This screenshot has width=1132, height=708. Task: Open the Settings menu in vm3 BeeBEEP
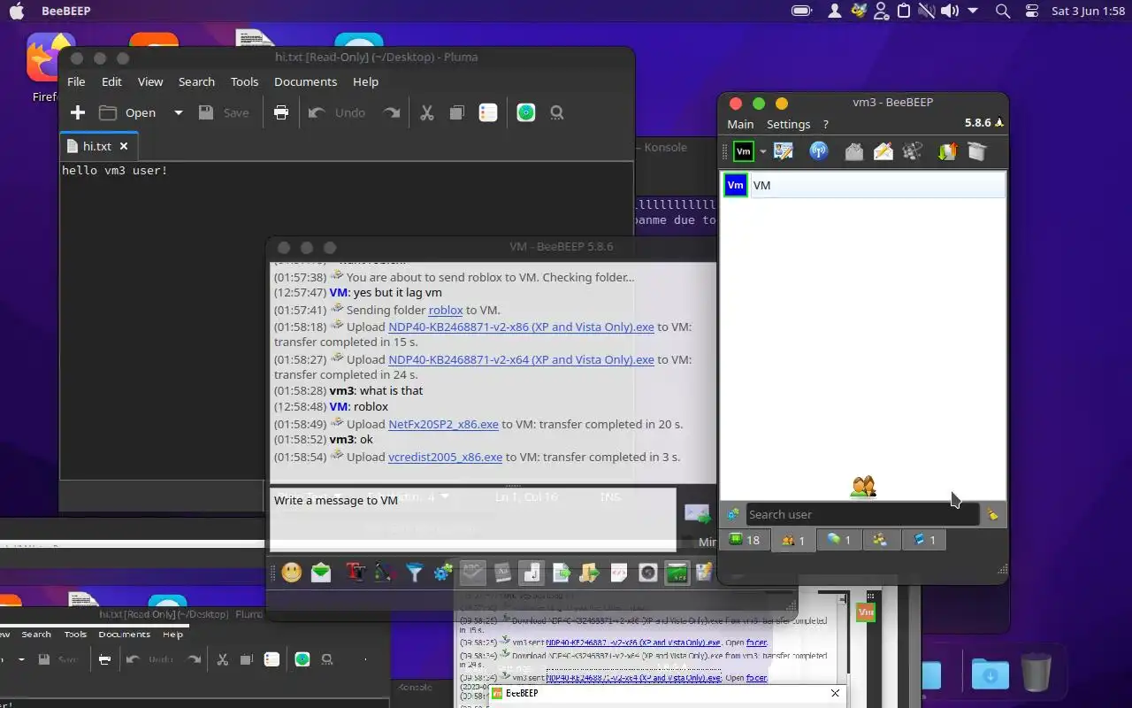(788, 124)
